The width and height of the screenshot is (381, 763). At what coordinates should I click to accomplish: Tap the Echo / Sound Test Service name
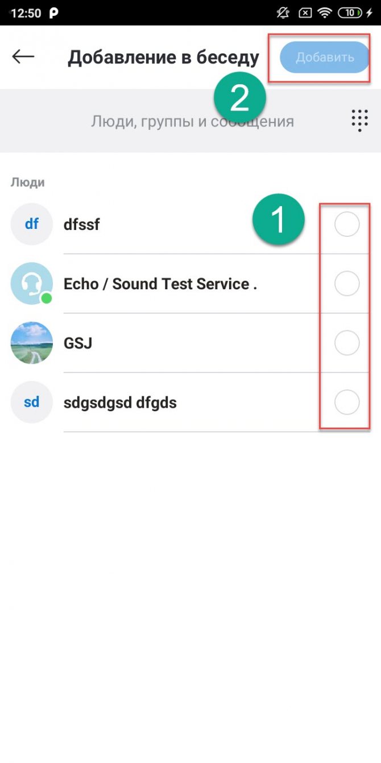pos(160,284)
